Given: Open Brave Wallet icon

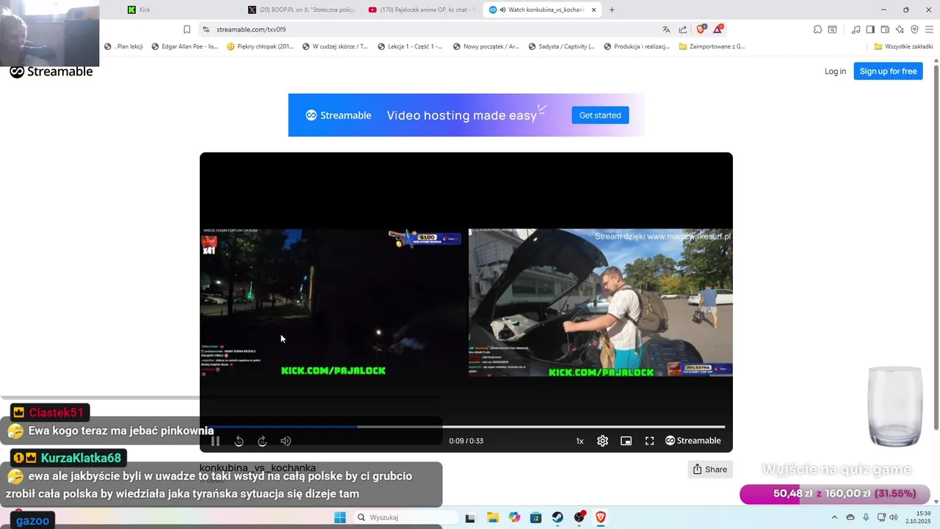Looking at the screenshot, I should [x=885, y=29].
